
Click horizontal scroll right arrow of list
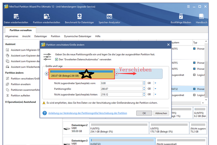[203, 103]
